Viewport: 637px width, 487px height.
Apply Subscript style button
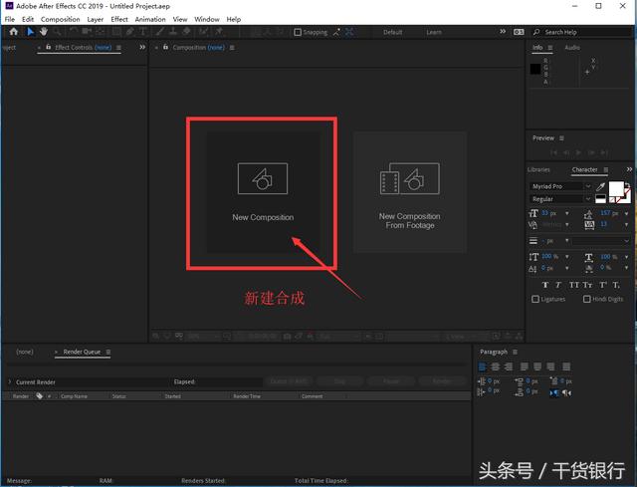616,285
